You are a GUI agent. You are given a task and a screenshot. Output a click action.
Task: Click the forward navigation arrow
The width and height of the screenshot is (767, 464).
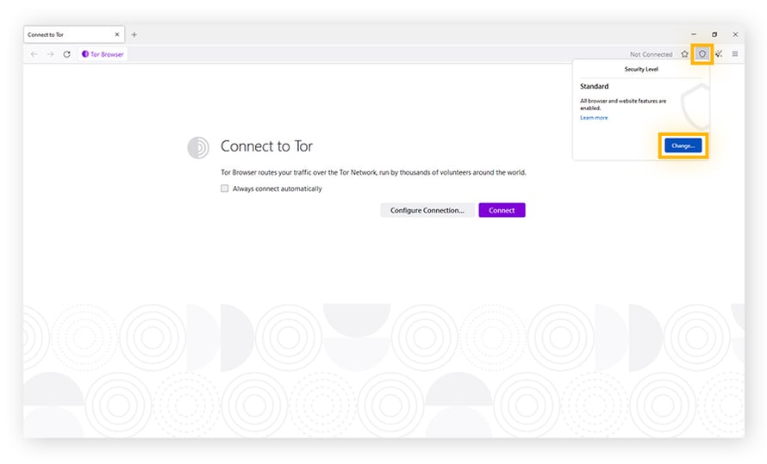[x=50, y=54]
